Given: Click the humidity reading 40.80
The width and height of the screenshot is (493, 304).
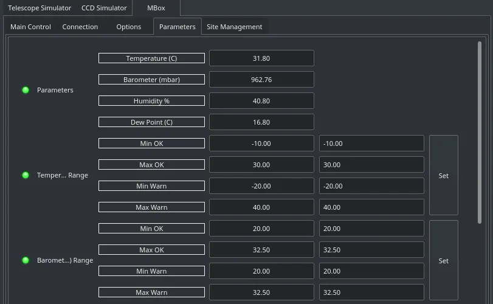Looking at the screenshot, I should (261, 101).
